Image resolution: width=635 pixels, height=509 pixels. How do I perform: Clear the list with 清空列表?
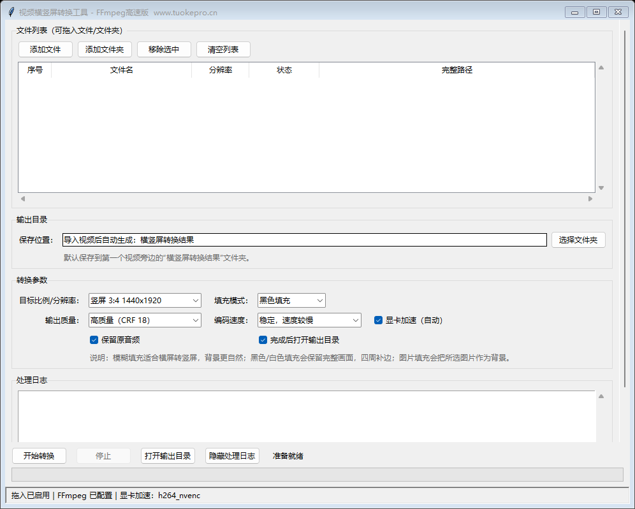tap(223, 49)
